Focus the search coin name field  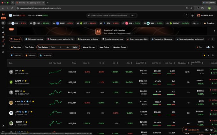pyautogui.click(x=112, y=16)
